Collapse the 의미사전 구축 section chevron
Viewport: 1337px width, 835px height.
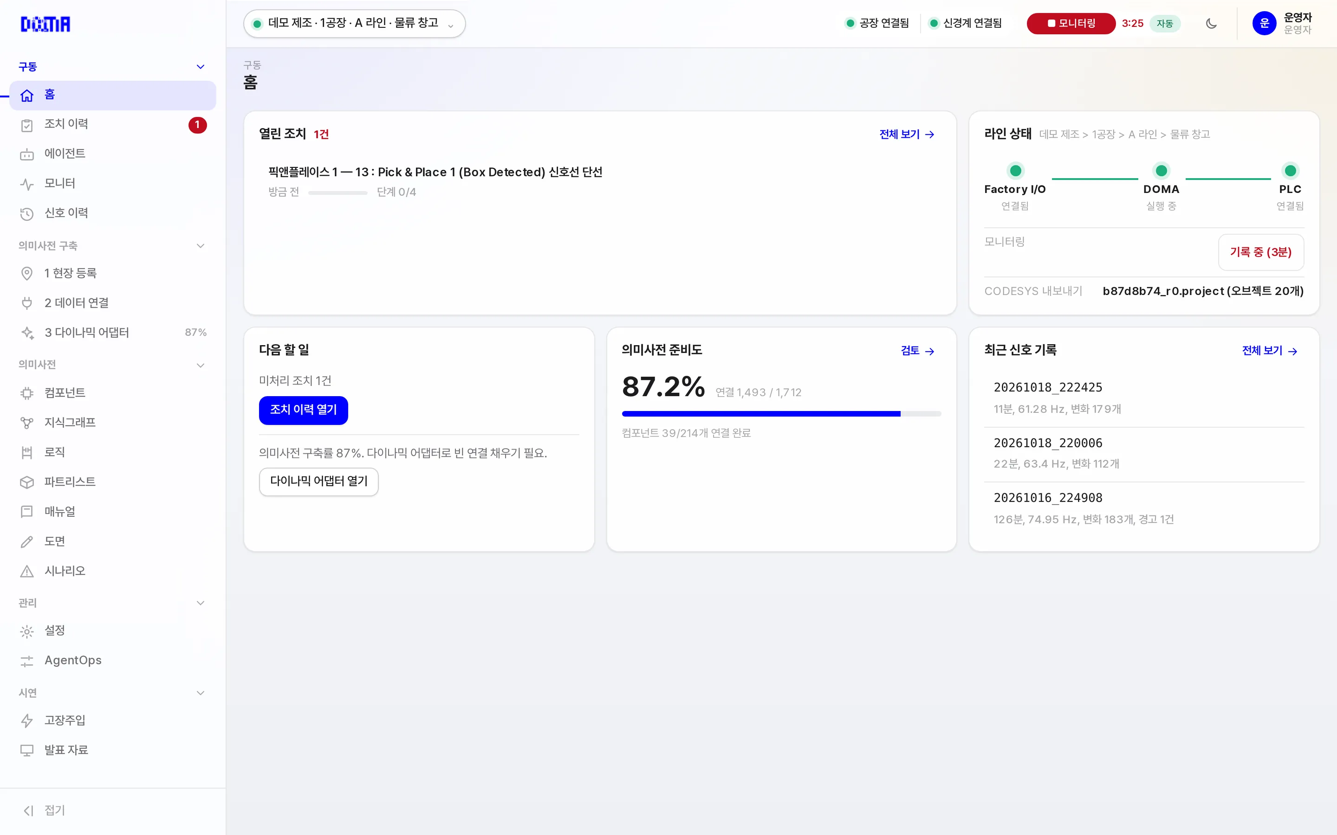[x=200, y=246]
